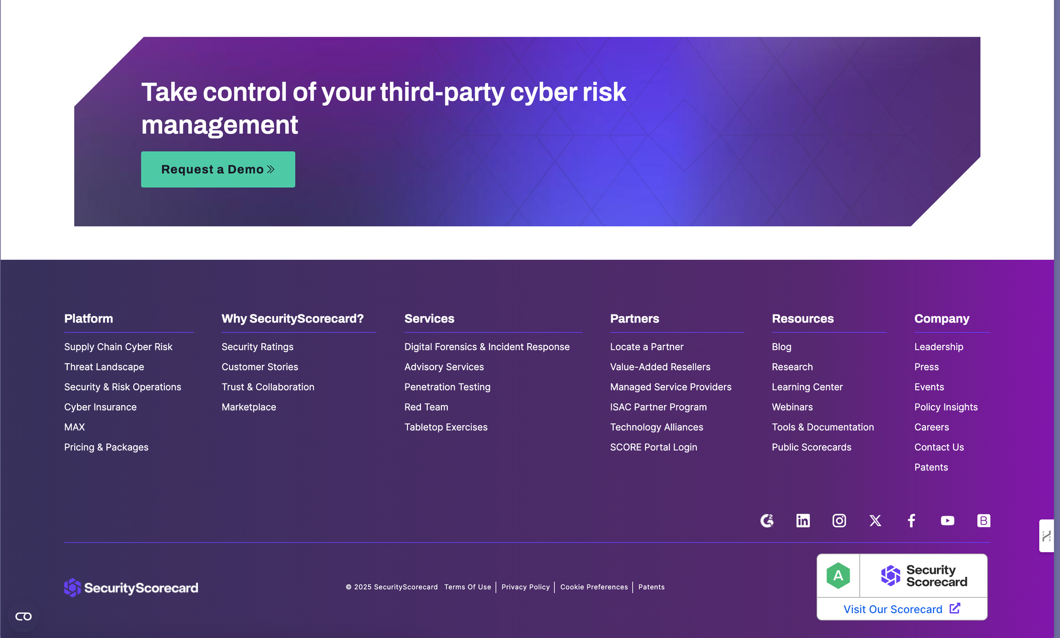Open the LinkedIn social icon
Viewport: 1060px width, 638px height.
click(803, 521)
